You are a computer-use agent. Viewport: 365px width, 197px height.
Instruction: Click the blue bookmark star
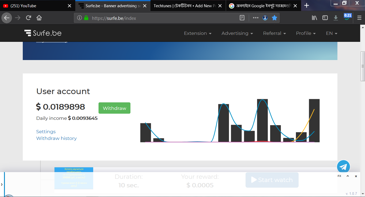coord(274,18)
